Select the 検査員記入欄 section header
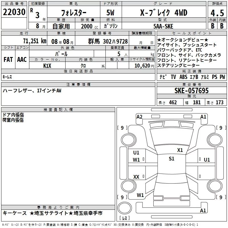Viewport: 228px width, 228px height. (x=58, y=109)
